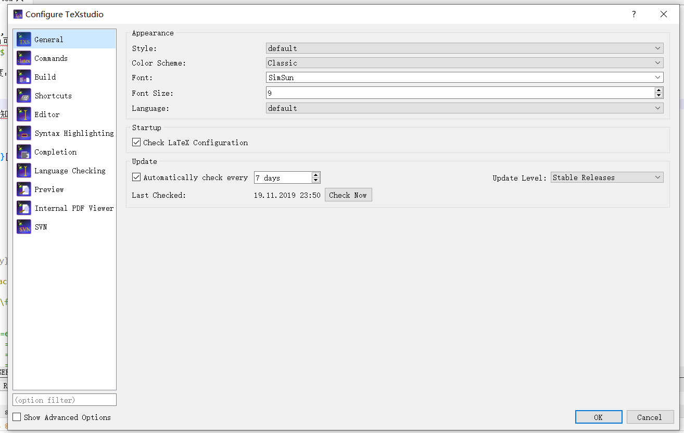Click the Editor category icon

[24, 114]
